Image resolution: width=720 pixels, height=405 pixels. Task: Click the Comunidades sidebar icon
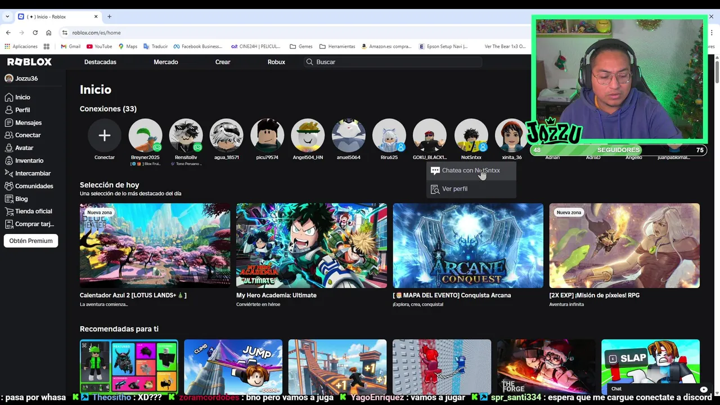[9, 186]
